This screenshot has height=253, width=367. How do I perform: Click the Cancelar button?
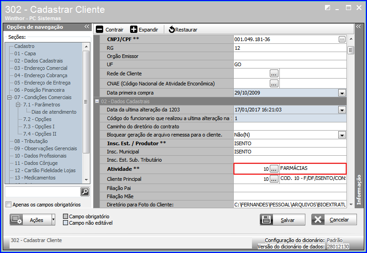click(x=334, y=220)
